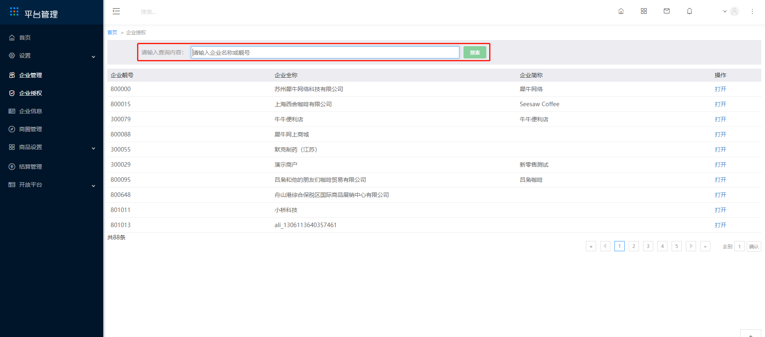Image resolution: width=765 pixels, height=337 pixels.
Task: Click 打开 for 上海西舍咖啡有限公司
Action: [x=721, y=104]
